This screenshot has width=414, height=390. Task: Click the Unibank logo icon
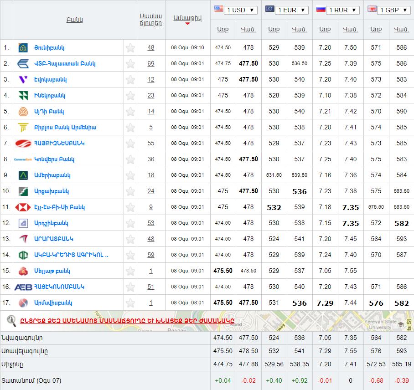(23, 48)
